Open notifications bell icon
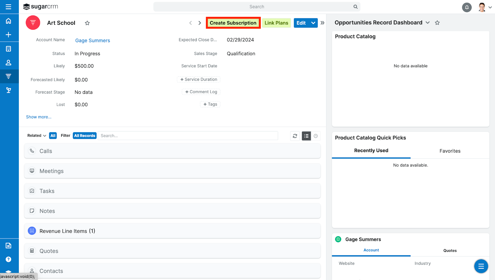 pos(467,7)
